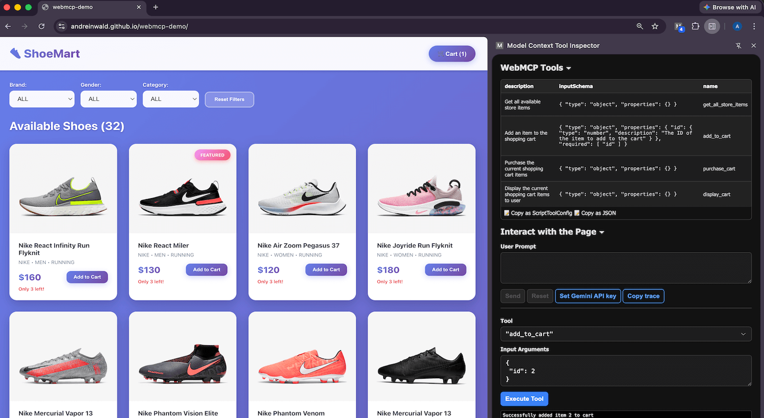764x418 pixels.
Task: Open the Tool selector dropdown
Action: 626,334
